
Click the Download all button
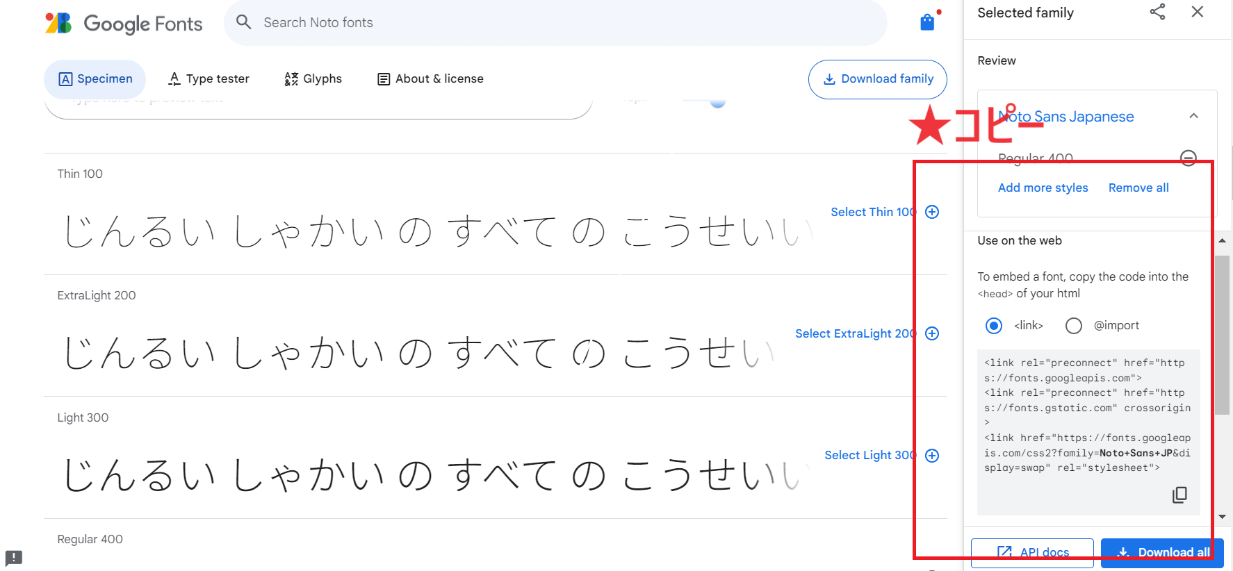1162,552
